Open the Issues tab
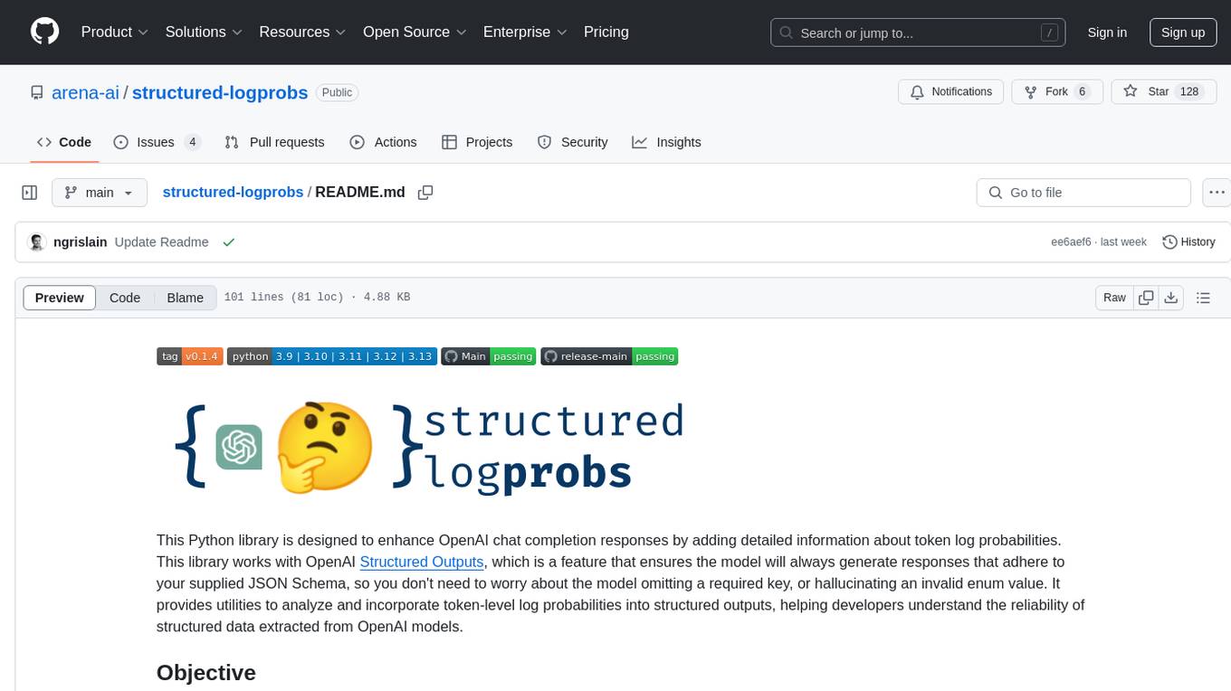Screen dimensions: 1231x691 (x=157, y=142)
